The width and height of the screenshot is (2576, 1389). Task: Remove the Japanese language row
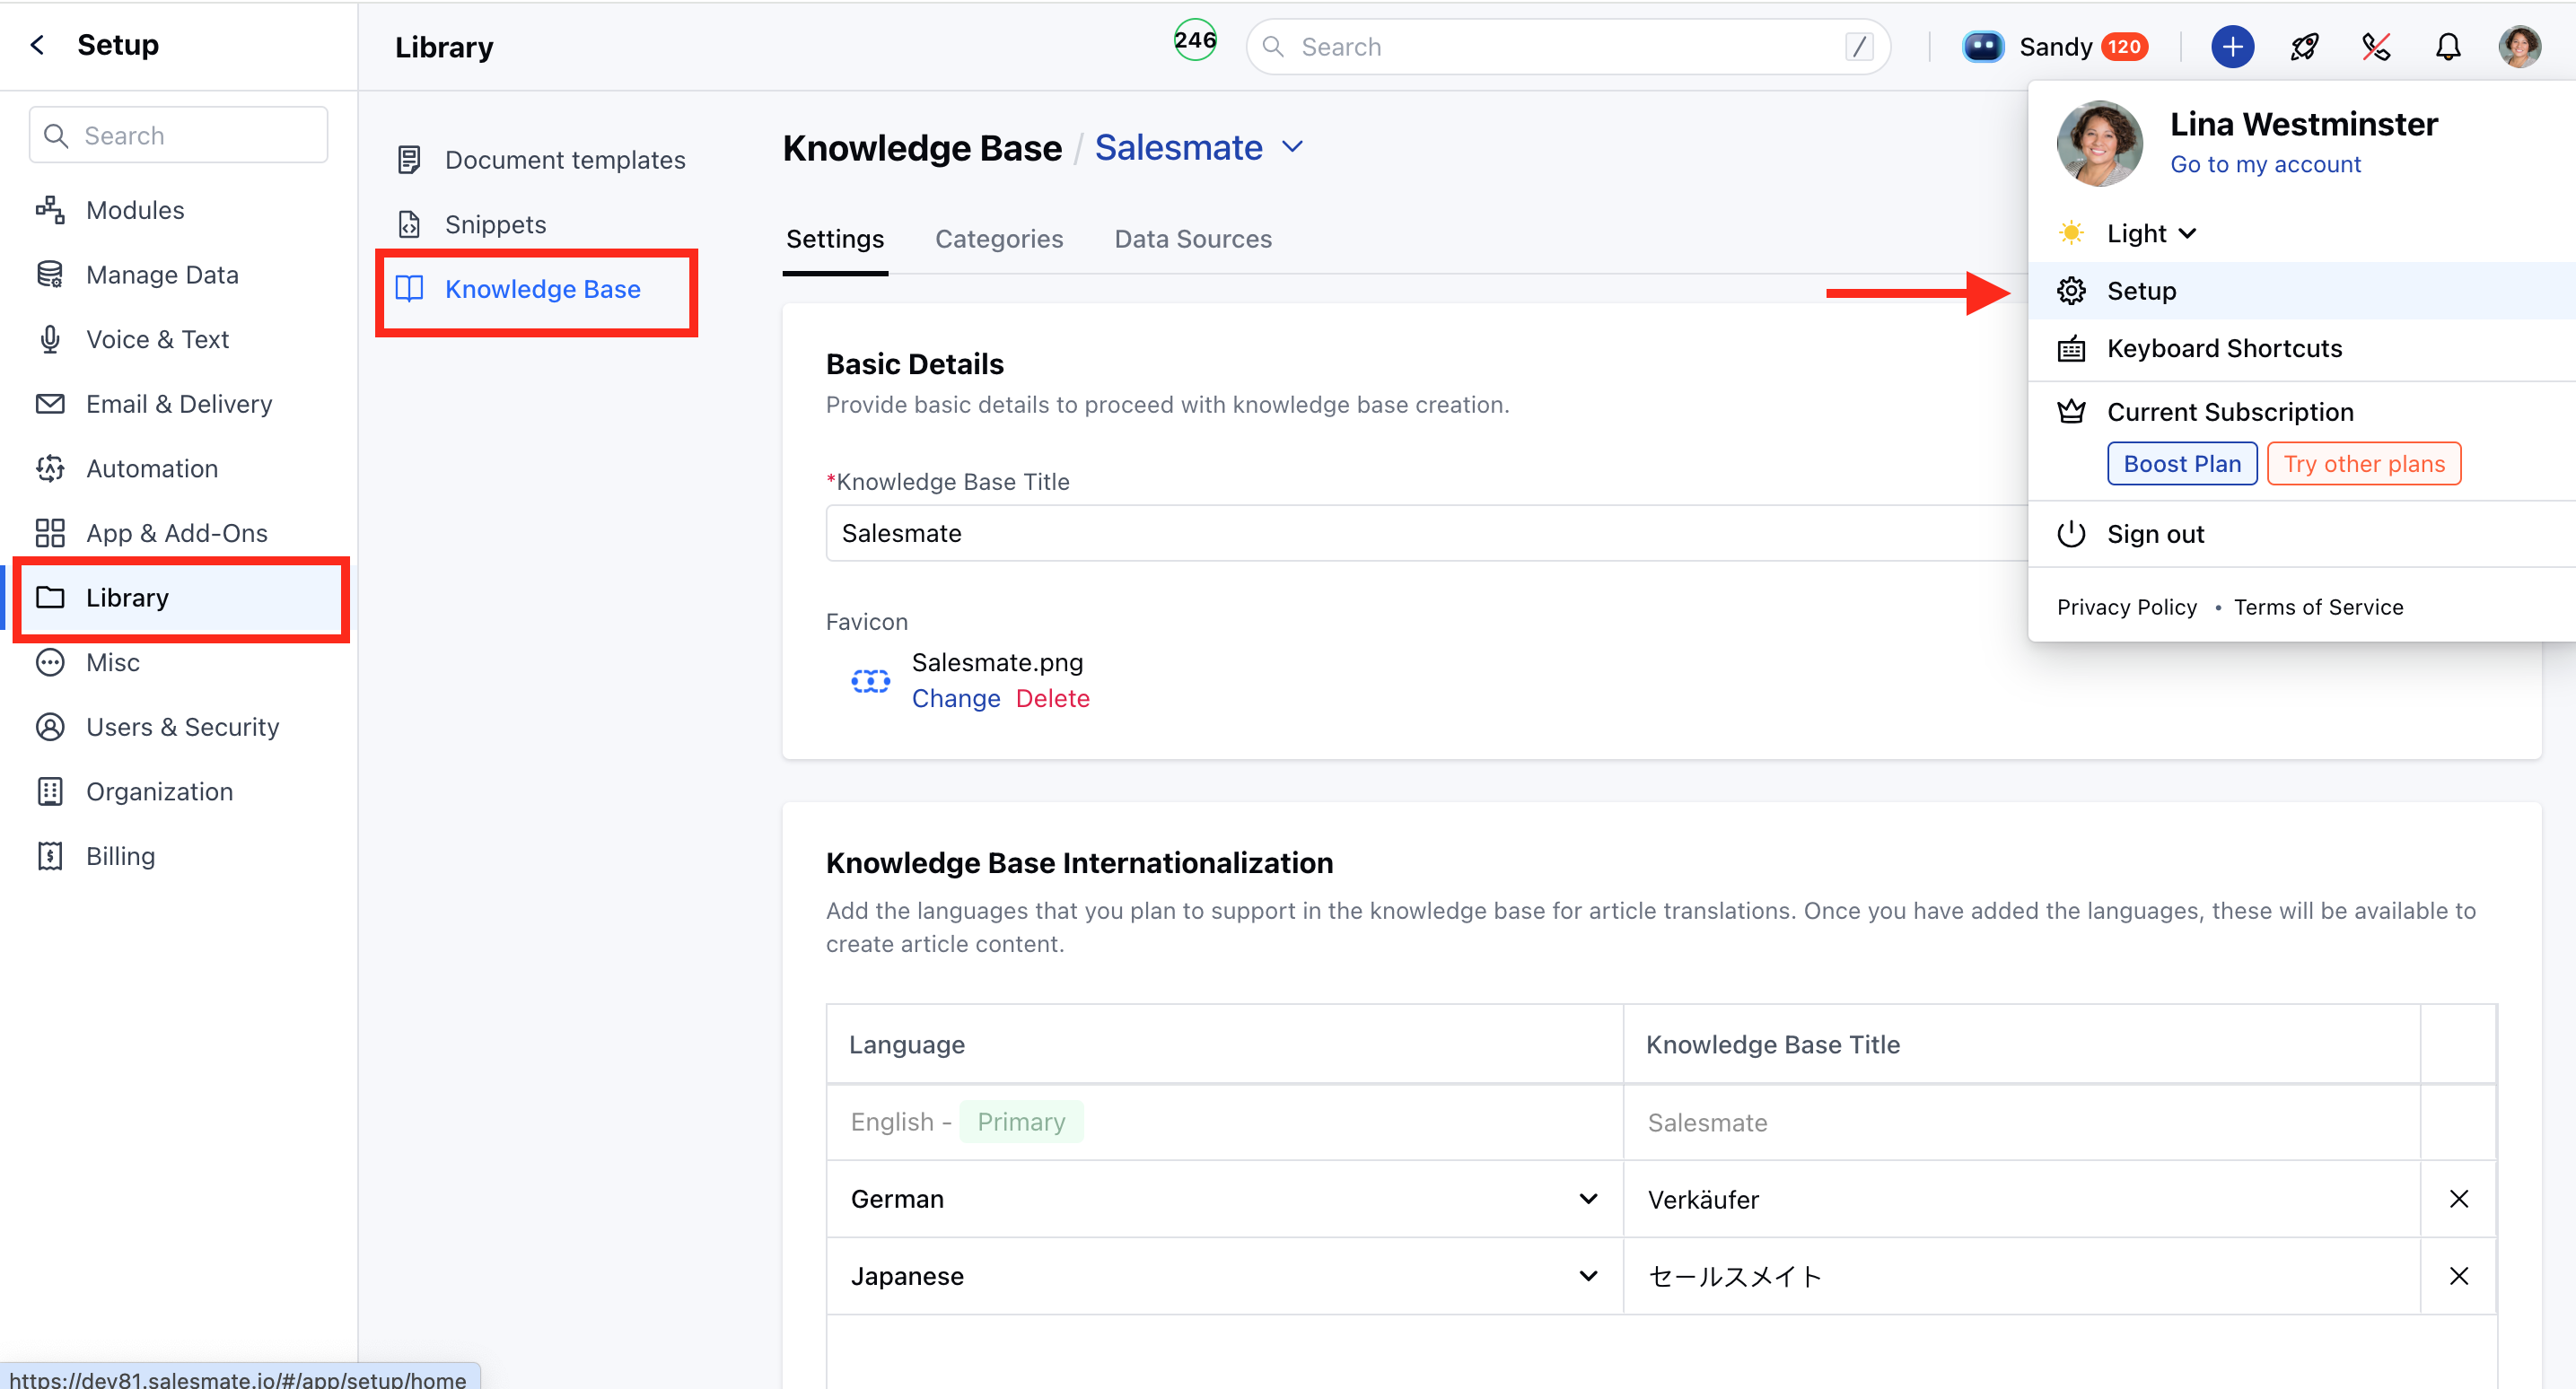2458,1276
